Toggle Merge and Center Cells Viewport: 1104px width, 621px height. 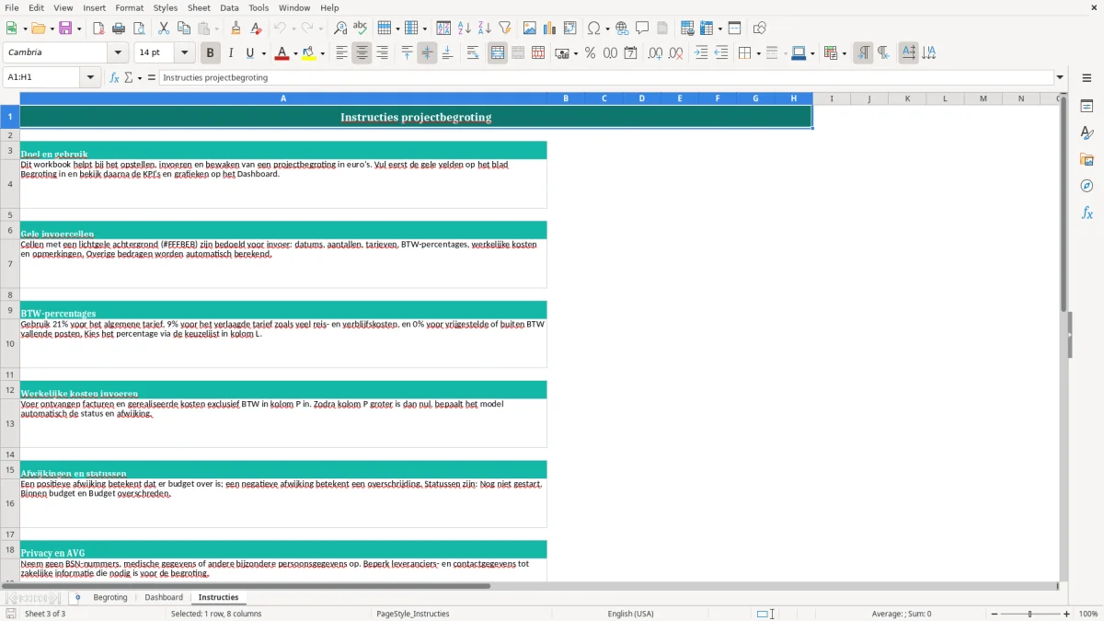(x=498, y=53)
